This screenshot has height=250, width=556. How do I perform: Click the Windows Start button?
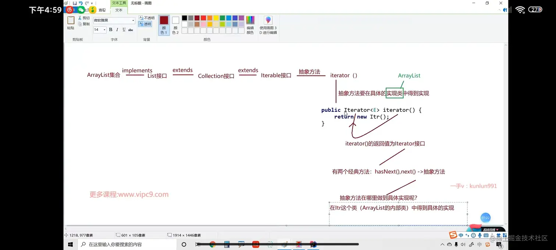(70, 244)
